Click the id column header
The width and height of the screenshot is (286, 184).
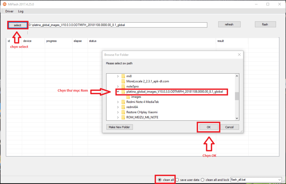point(14,41)
